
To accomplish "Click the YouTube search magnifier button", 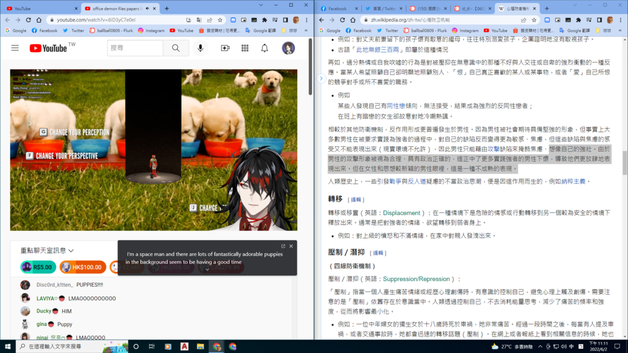I will coord(176,48).
